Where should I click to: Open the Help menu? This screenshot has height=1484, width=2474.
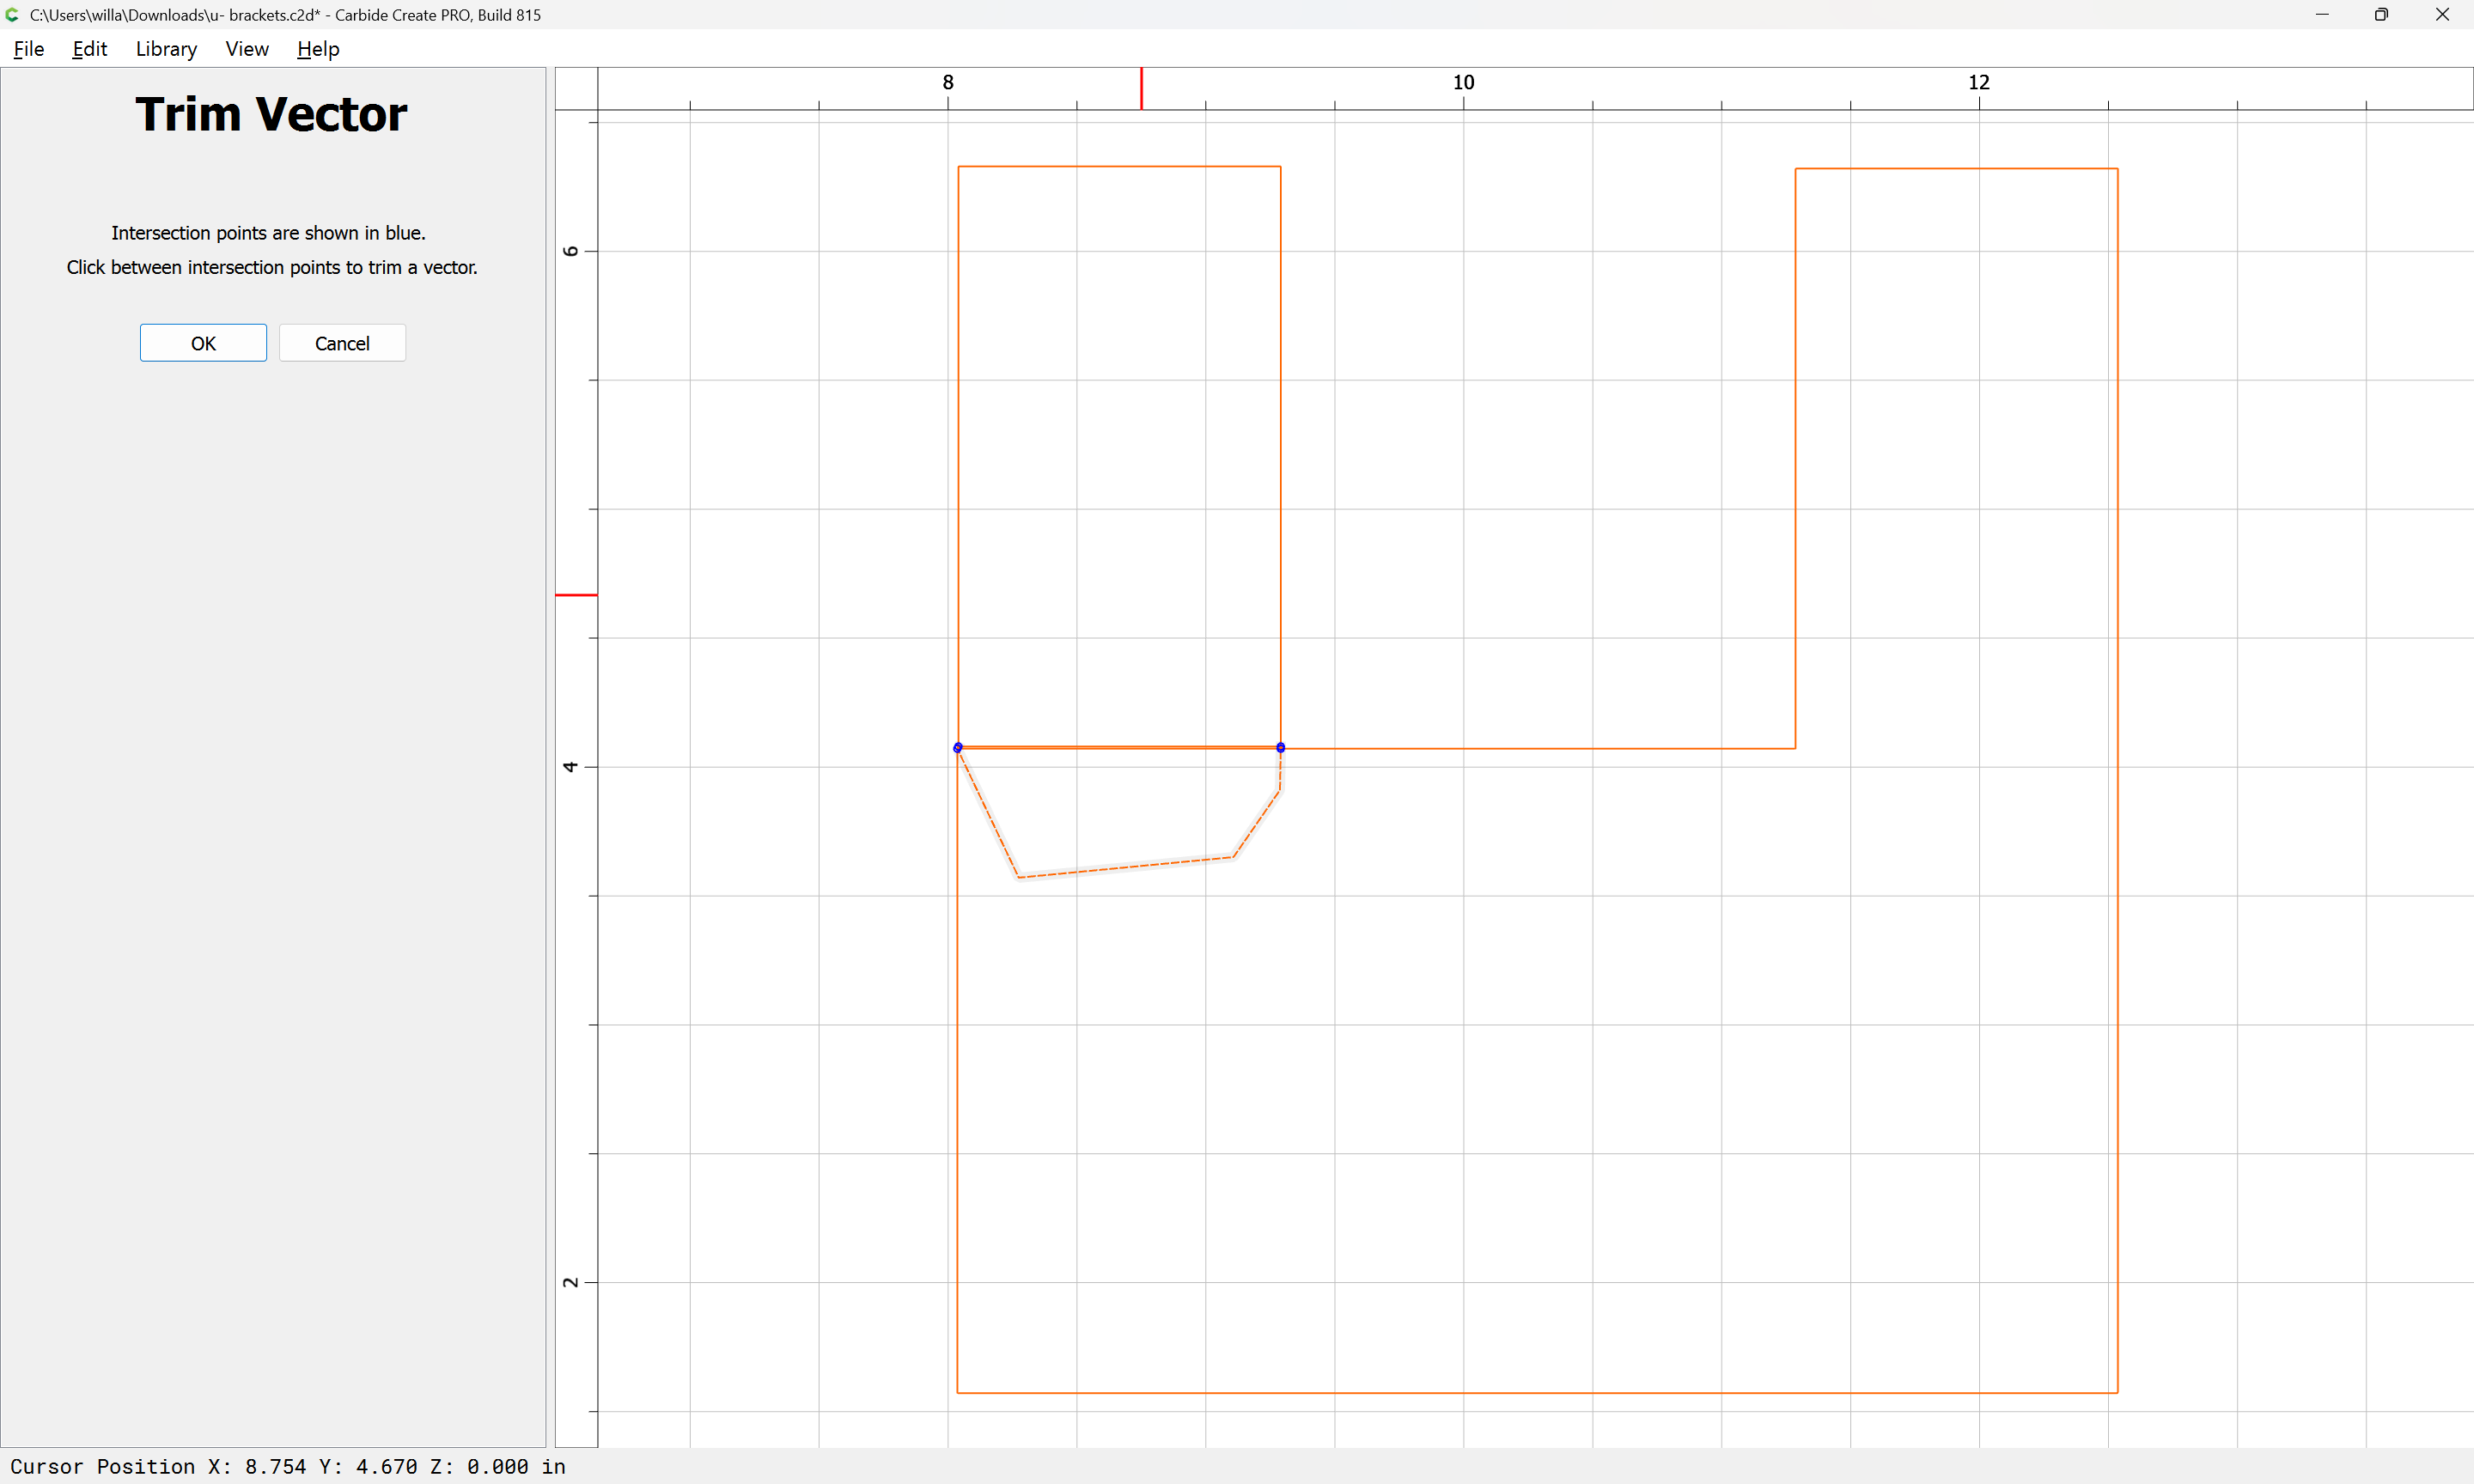(x=318, y=49)
